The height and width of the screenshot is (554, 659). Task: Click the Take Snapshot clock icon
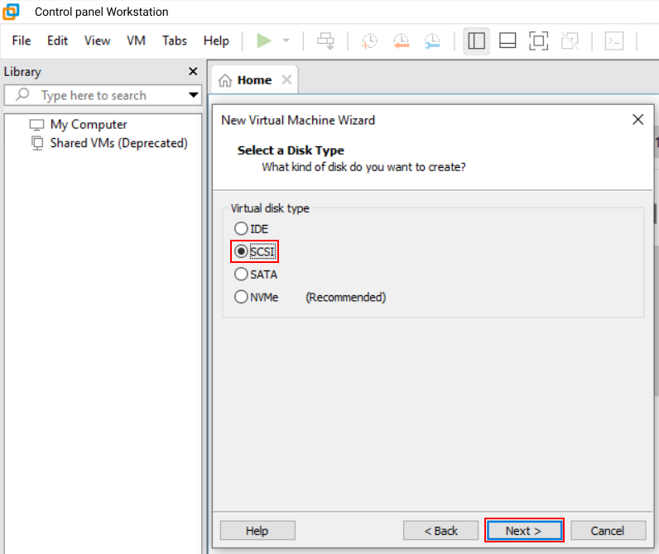tap(369, 41)
